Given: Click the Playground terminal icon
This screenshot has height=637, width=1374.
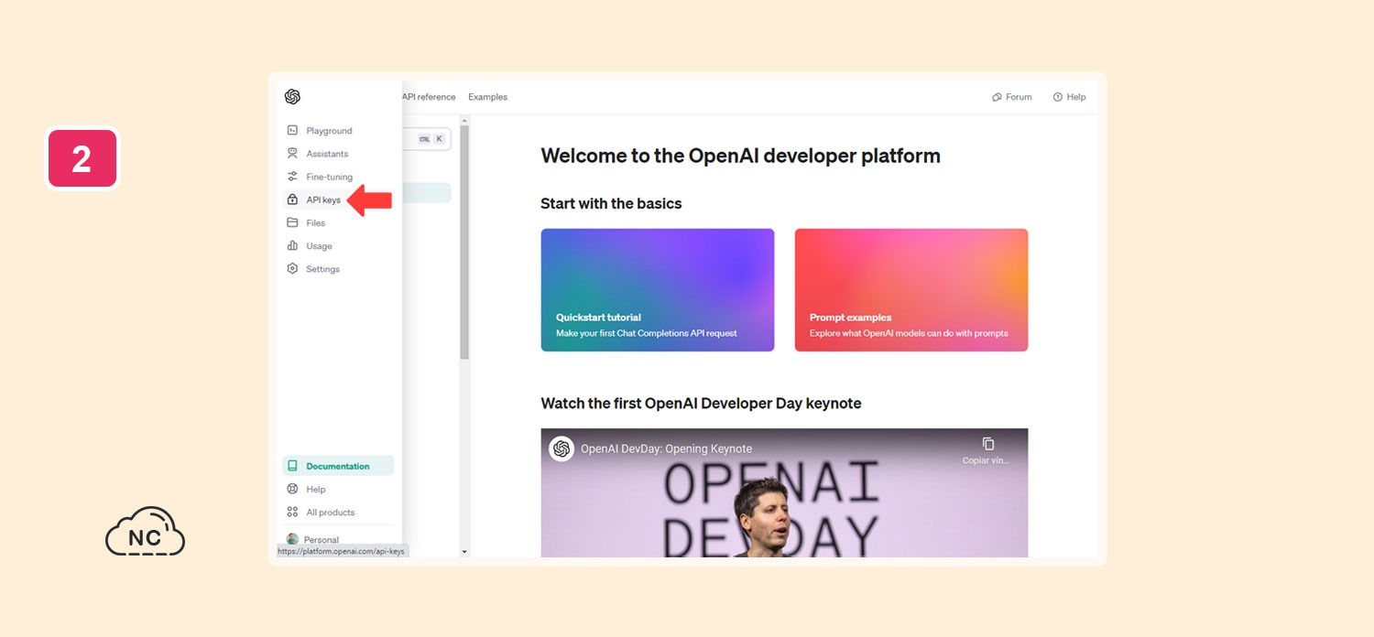Looking at the screenshot, I should (292, 130).
